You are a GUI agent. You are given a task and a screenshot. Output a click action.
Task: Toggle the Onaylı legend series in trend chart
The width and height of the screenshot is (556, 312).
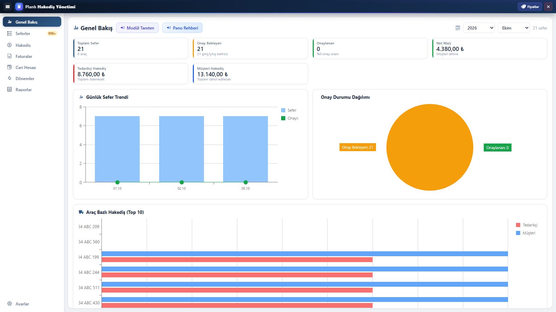(x=290, y=118)
